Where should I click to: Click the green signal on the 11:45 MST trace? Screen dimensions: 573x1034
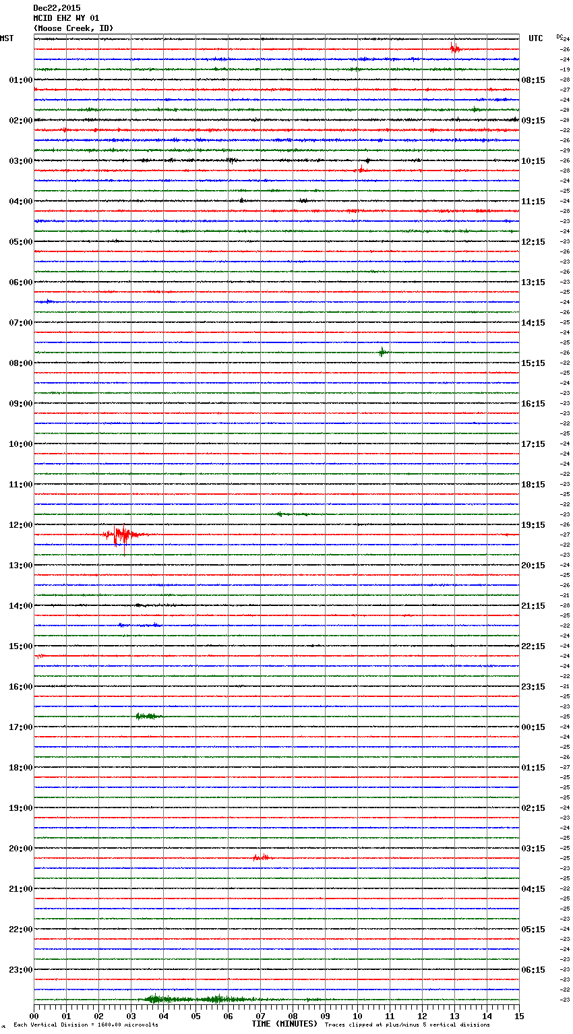(x=293, y=514)
